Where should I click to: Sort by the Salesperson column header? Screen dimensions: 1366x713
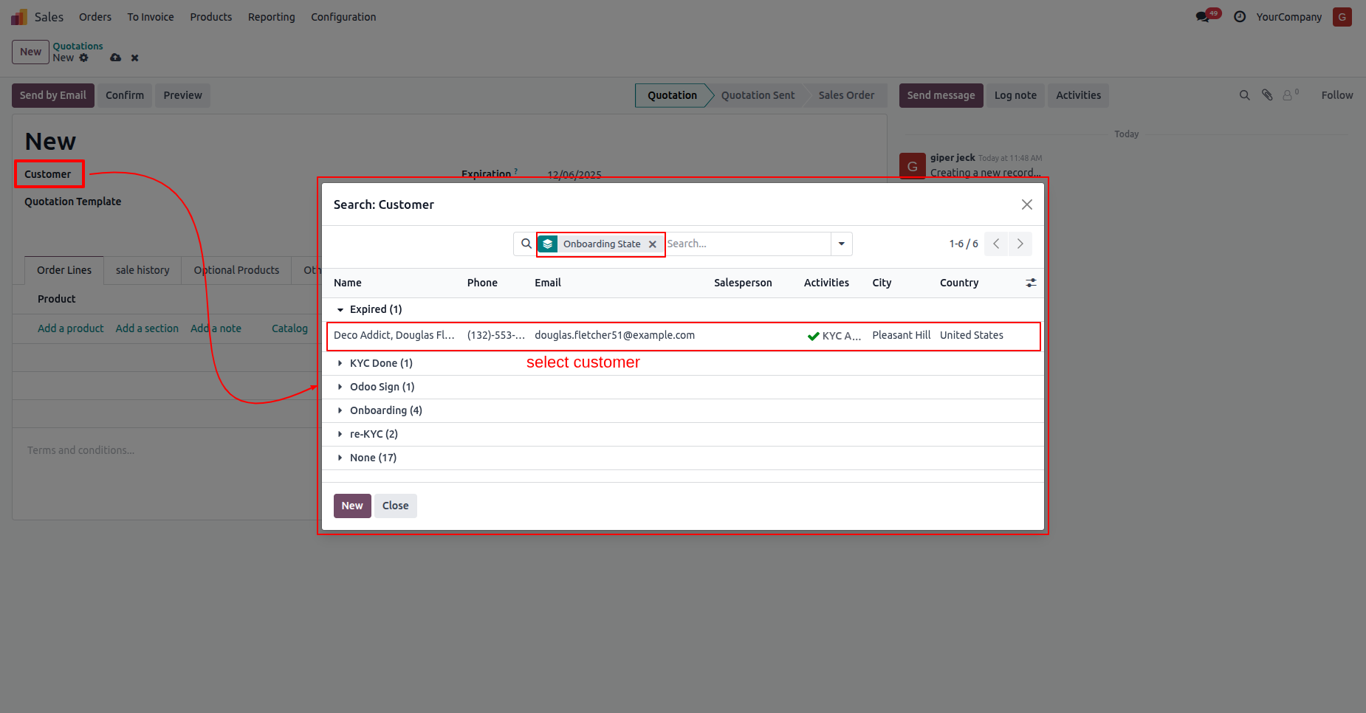point(743,283)
